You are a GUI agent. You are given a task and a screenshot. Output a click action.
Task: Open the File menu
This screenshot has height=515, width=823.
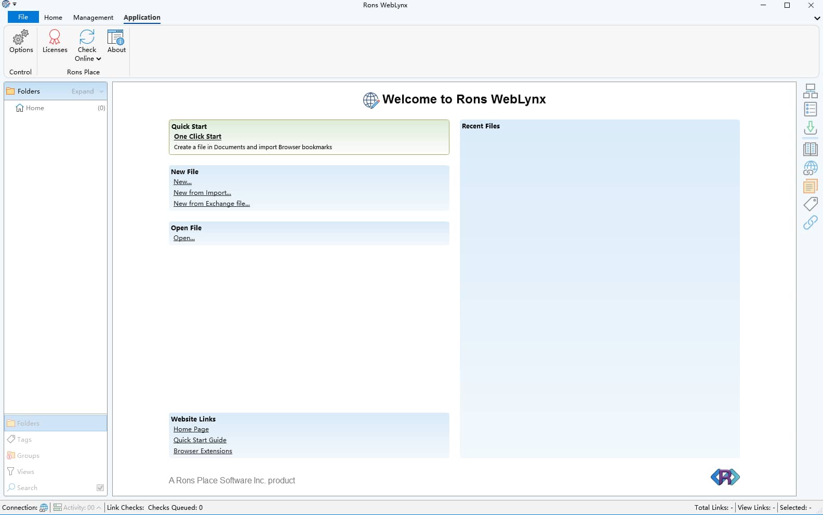coord(23,17)
